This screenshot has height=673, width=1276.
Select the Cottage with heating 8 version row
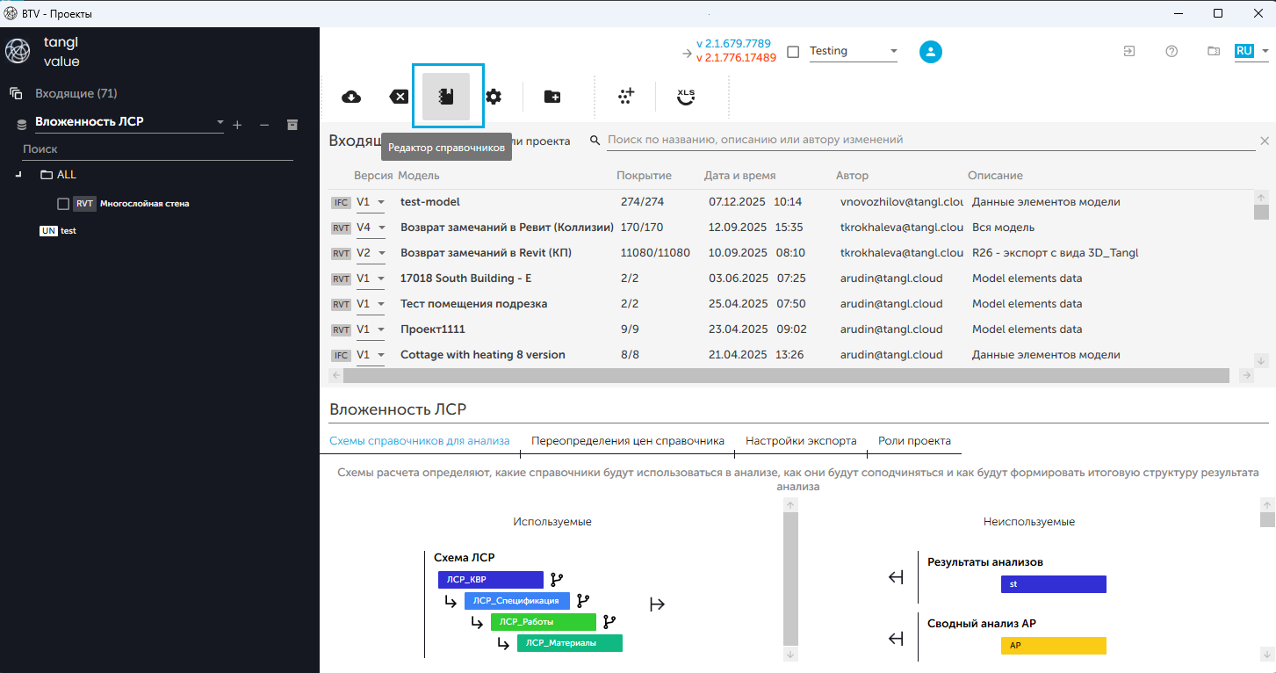click(x=482, y=355)
